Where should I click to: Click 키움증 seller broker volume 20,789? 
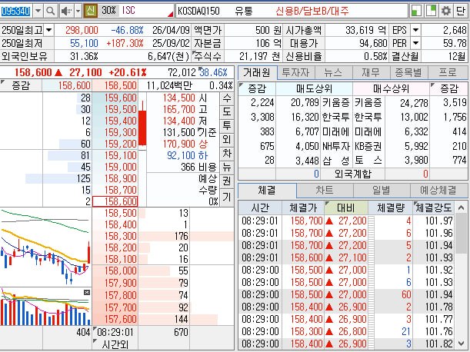point(305,103)
